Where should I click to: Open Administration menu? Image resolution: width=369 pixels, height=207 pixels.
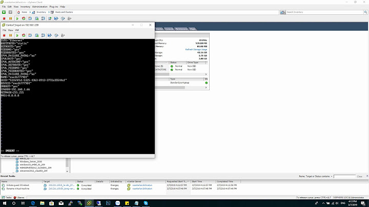tap(40, 7)
